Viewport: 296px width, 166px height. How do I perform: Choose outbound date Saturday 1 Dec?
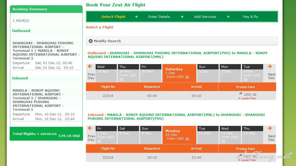tap(179, 73)
